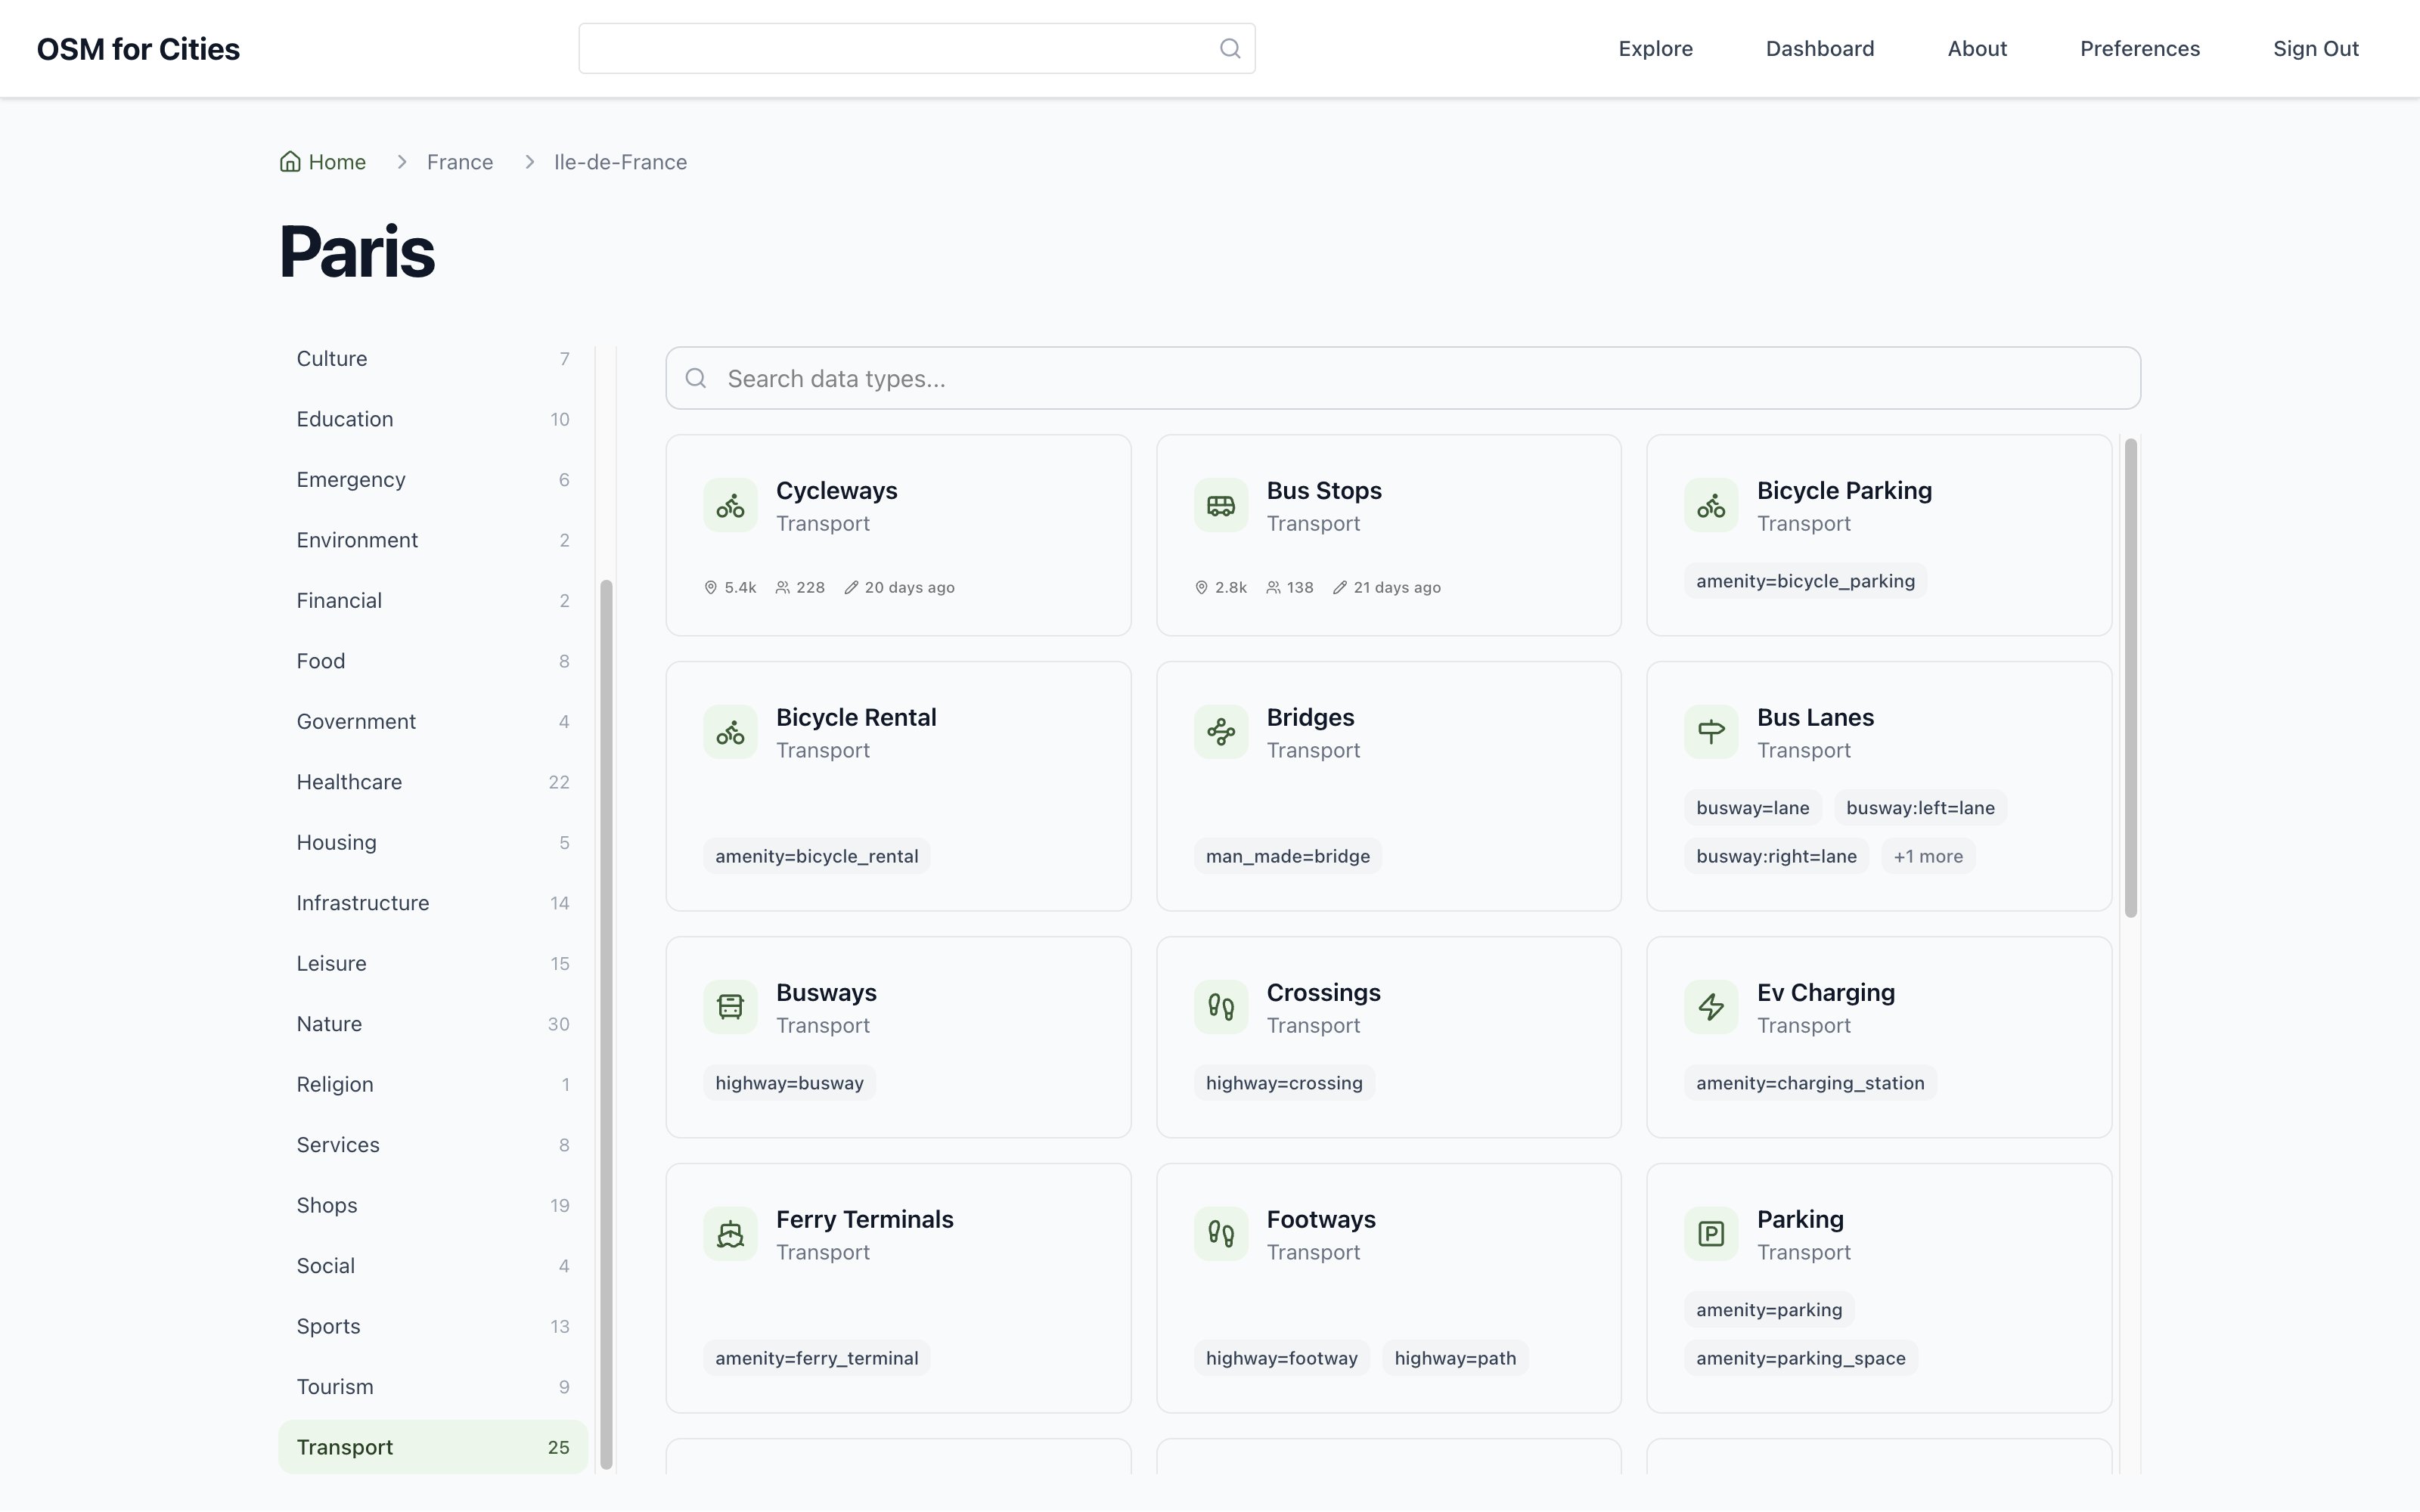Click the Search data types field

1403,378
